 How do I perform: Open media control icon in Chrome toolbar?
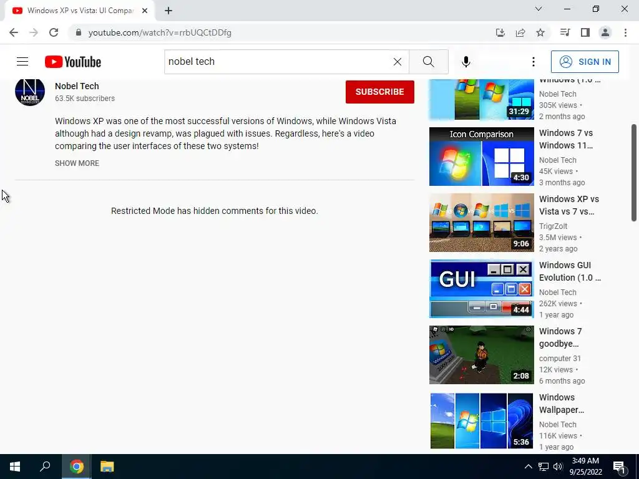pos(565,32)
